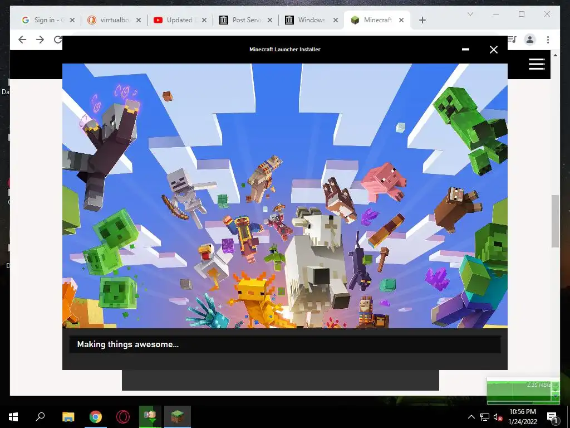Open Chrome tab search dropdown
The image size is (570, 428).
[470, 14]
